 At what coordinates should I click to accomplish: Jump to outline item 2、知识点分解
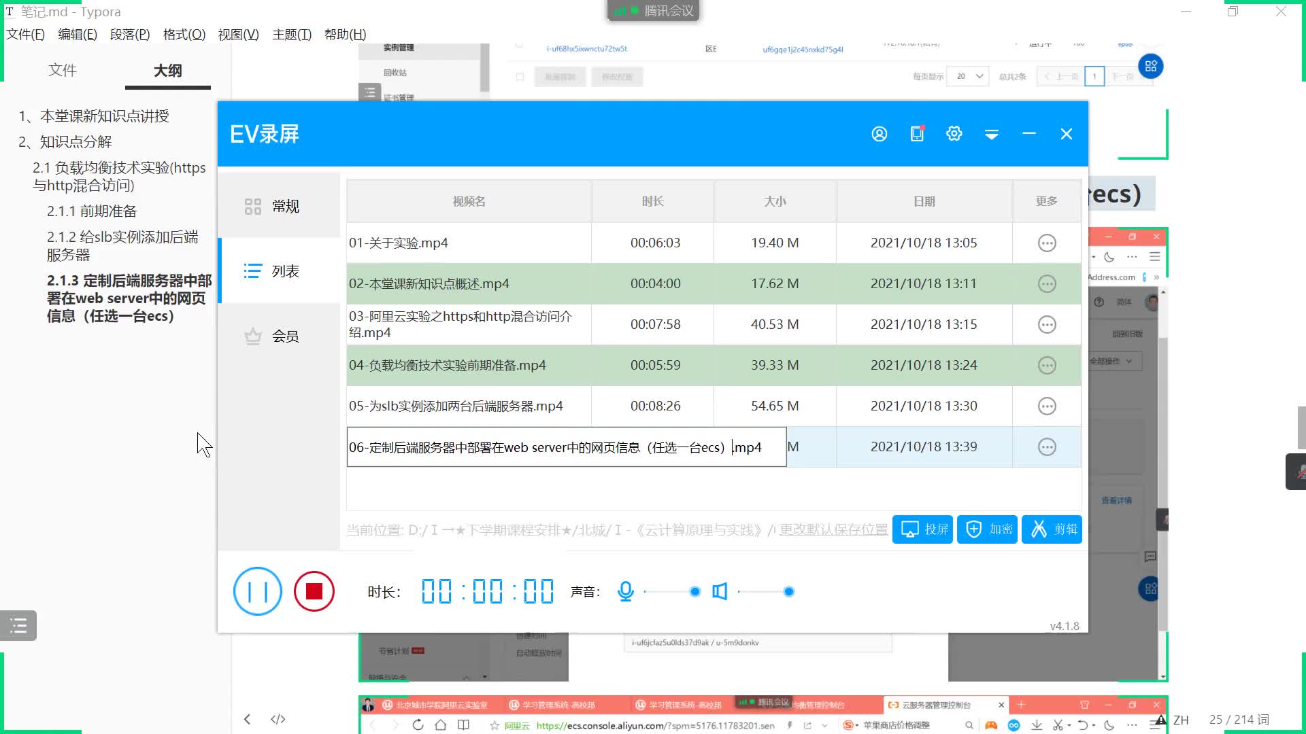pos(65,142)
